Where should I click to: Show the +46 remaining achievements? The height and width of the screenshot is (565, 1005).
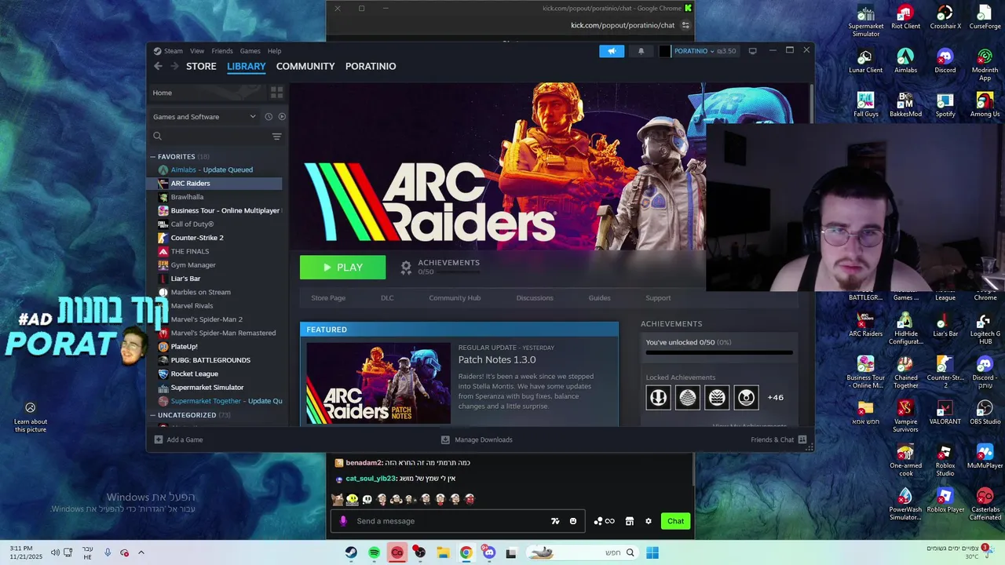pos(775,398)
